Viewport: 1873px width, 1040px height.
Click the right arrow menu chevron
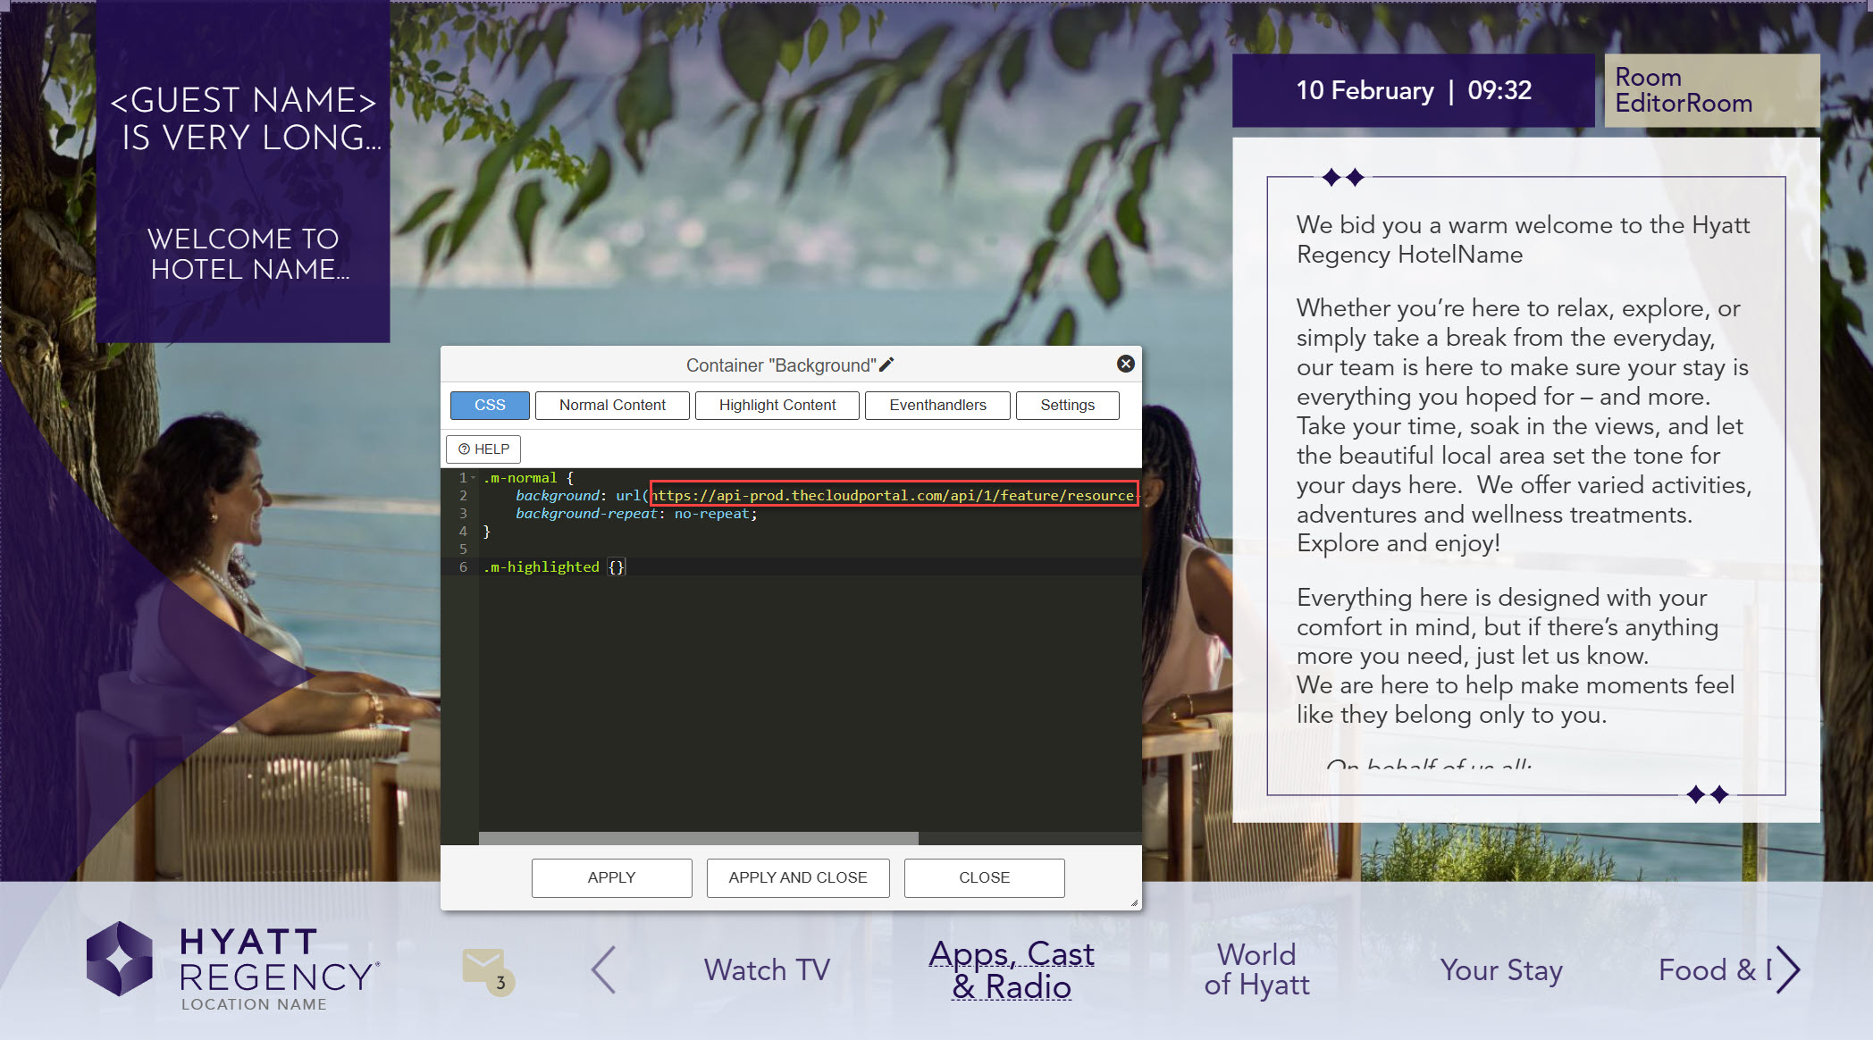pyautogui.click(x=1787, y=969)
